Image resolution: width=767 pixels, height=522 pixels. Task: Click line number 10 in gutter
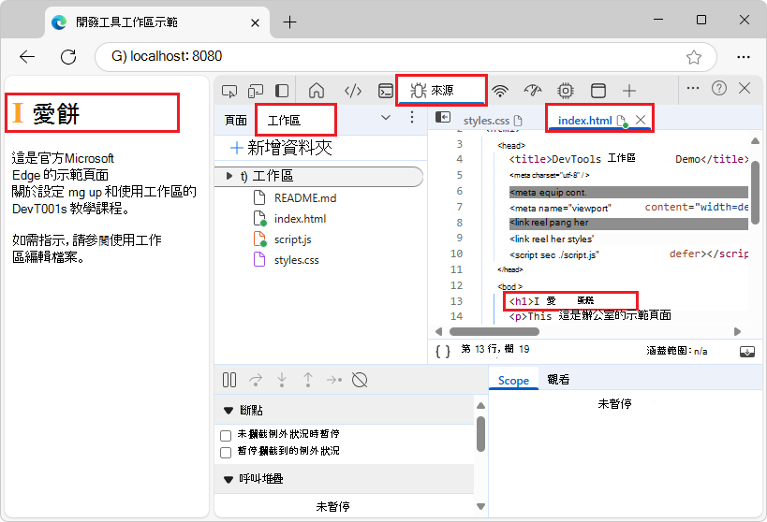pyautogui.click(x=456, y=254)
